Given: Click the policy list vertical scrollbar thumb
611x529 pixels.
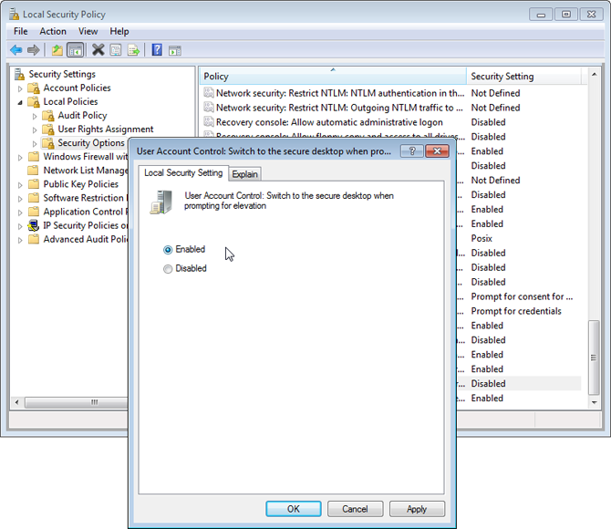Looking at the screenshot, I should 594,358.
